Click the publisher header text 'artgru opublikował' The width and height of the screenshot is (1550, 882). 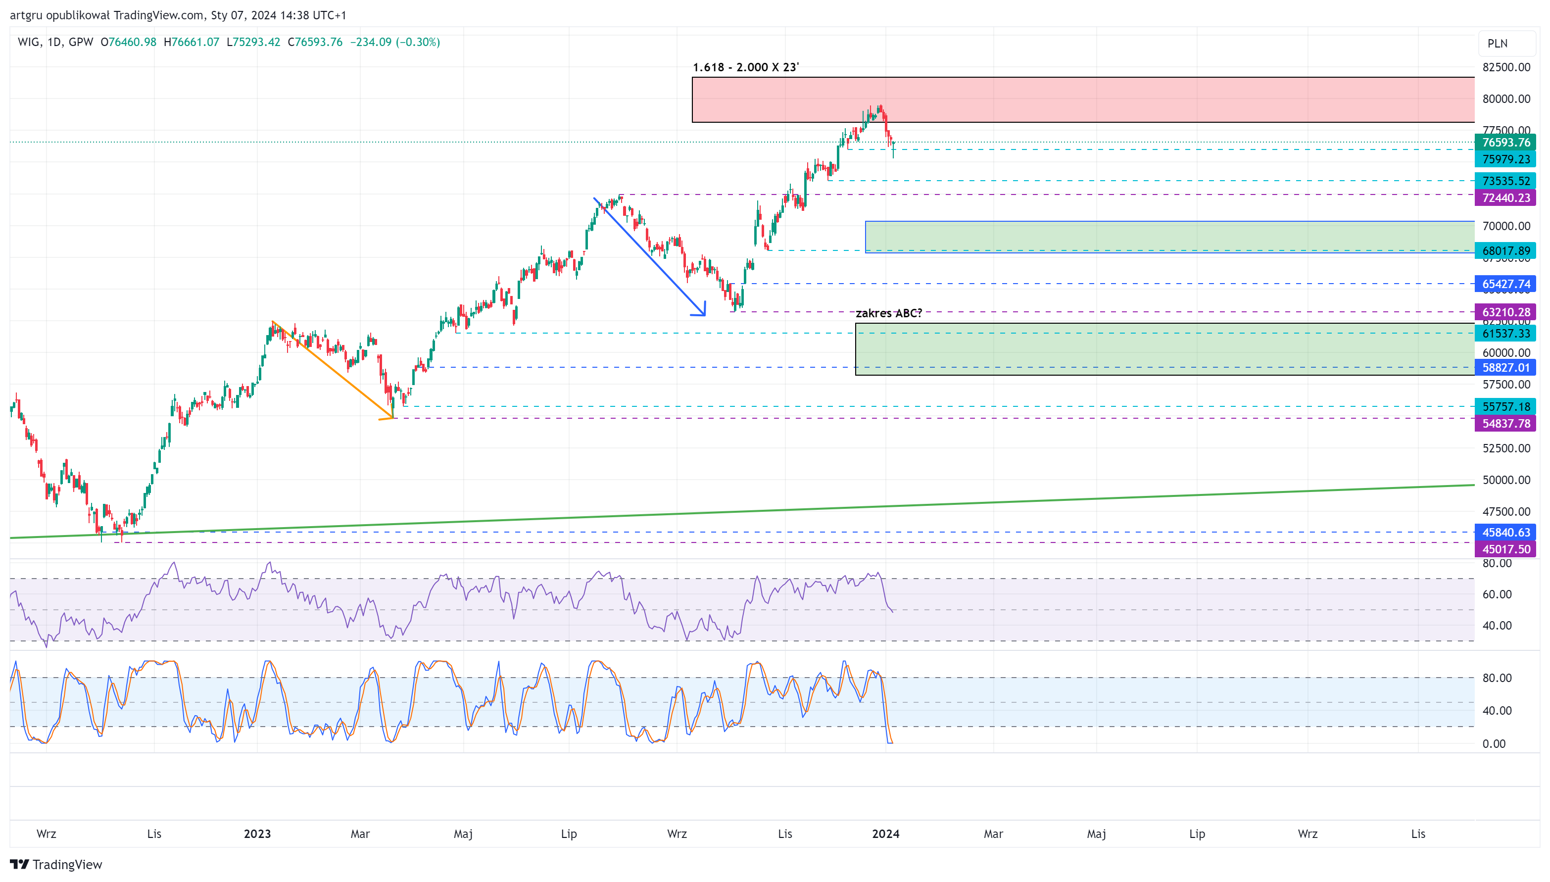coord(60,15)
